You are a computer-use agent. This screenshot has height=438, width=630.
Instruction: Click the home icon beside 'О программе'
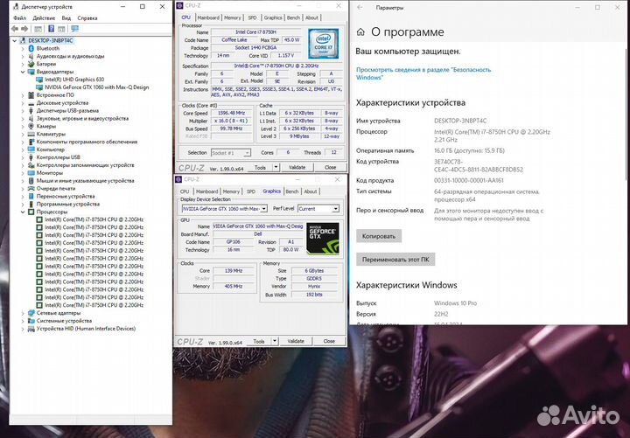click(x=360, y=32)
